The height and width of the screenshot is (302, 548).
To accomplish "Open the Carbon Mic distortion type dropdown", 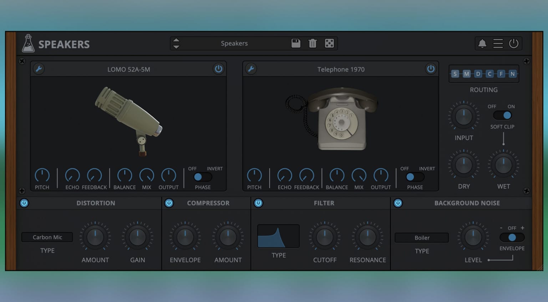I will tap(47, 237).
